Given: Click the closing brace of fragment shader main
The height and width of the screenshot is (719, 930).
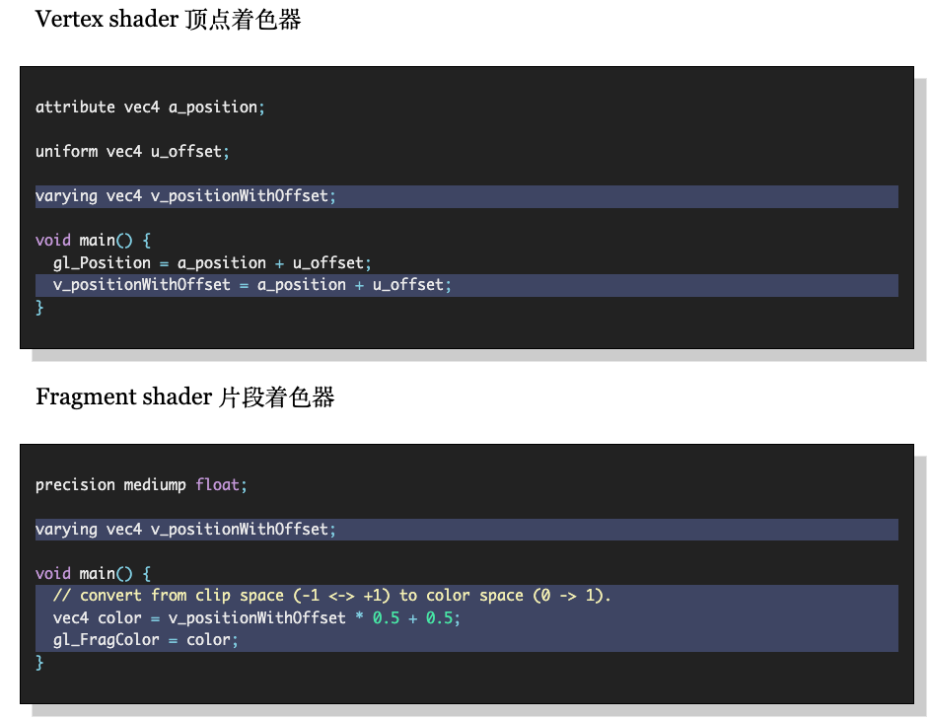Looking at the screenshot, I should pyautogui.click(x=40, y=662).
